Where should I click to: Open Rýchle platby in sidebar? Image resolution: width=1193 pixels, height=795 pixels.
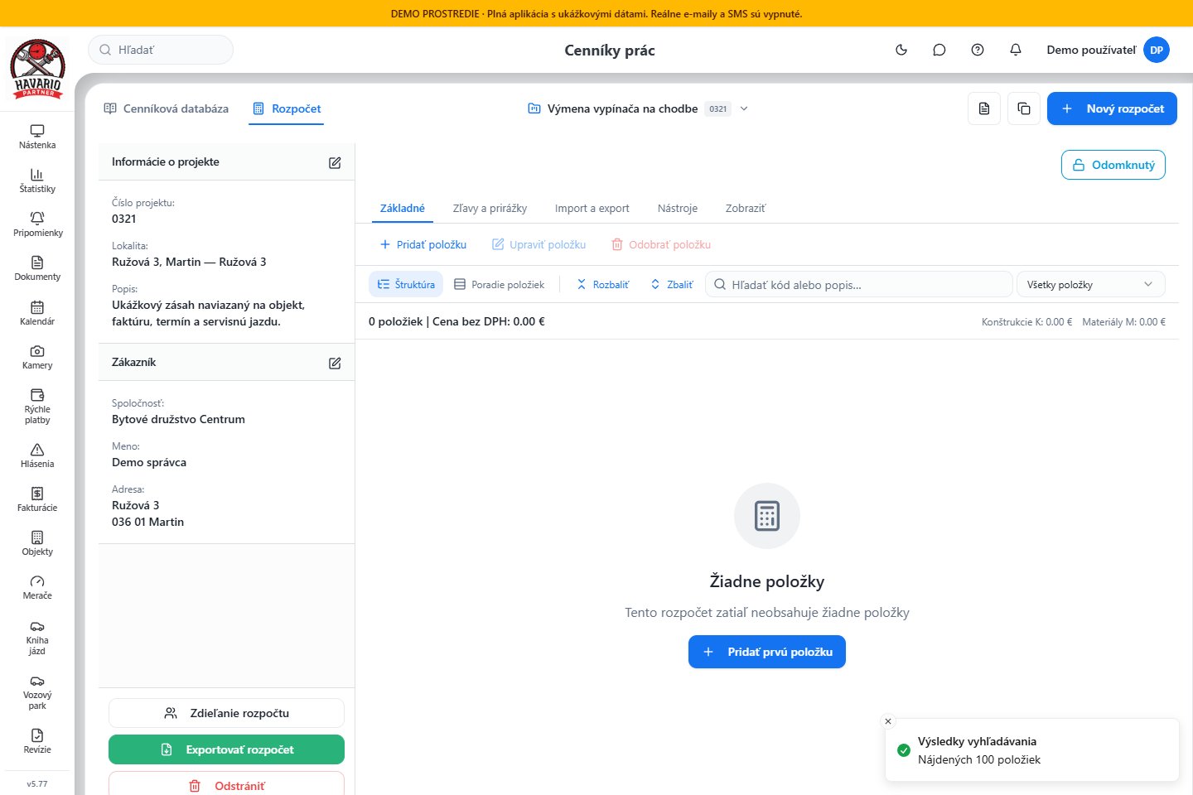[x=37, y=406]
